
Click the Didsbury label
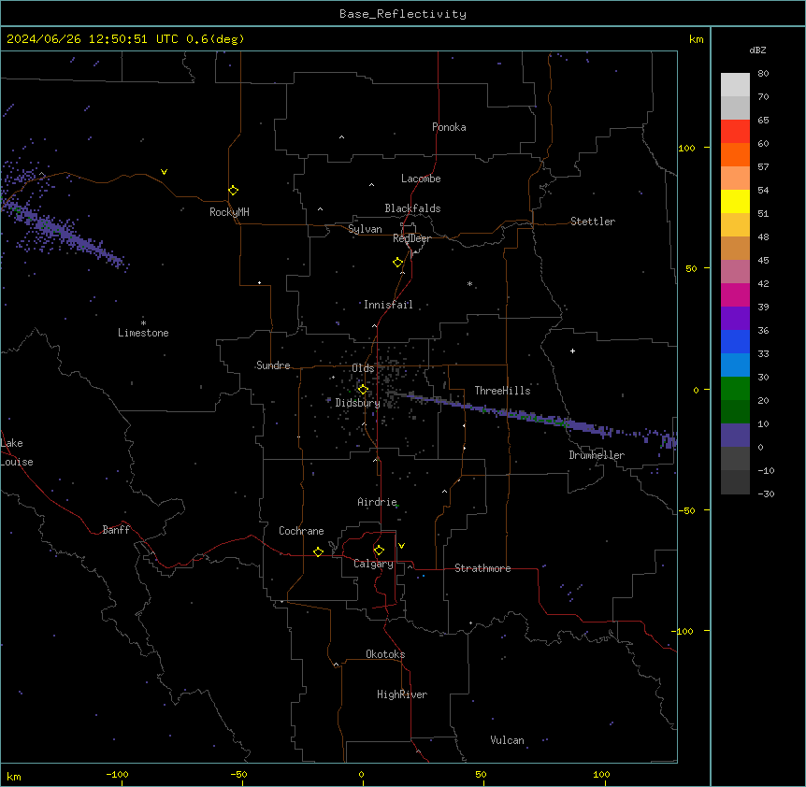pos(358,403)
